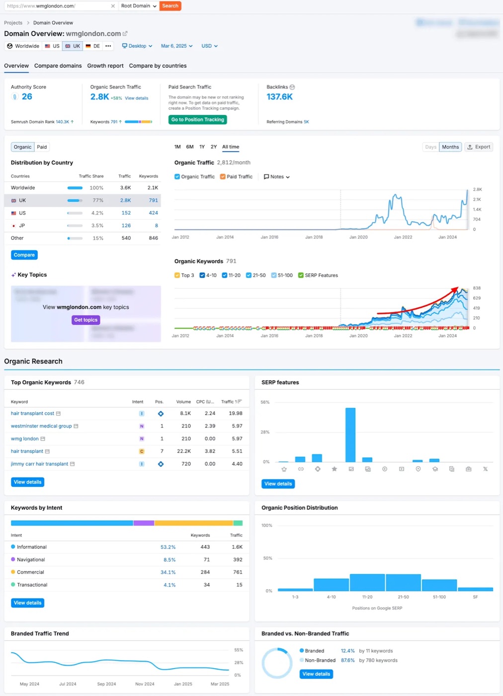
Task: Click the star reviews icon in SERP features
Action: coord(335,469)
